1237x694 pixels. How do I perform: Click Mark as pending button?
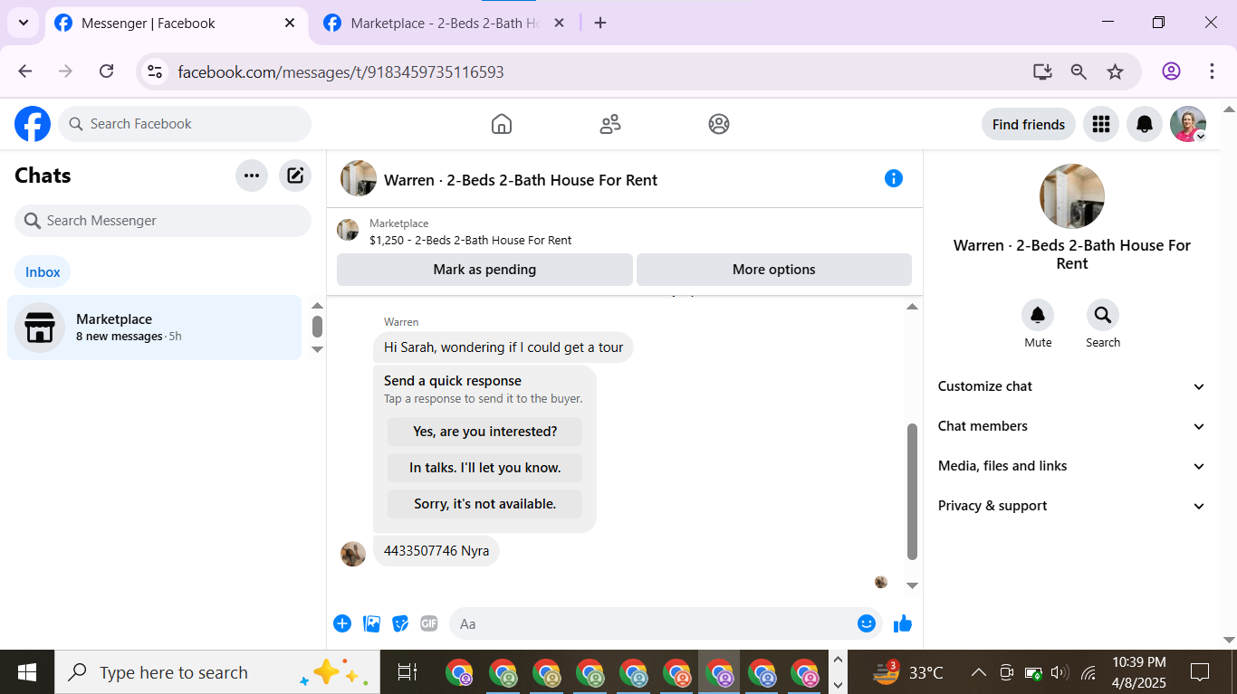(x=484, y=270)
